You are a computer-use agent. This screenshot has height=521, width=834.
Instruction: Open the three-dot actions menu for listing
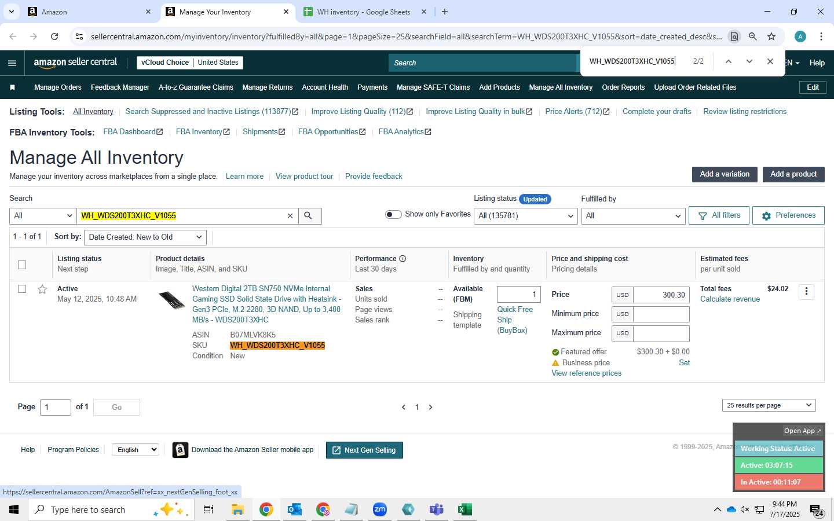pyautogui.click(x=806, y=292)
